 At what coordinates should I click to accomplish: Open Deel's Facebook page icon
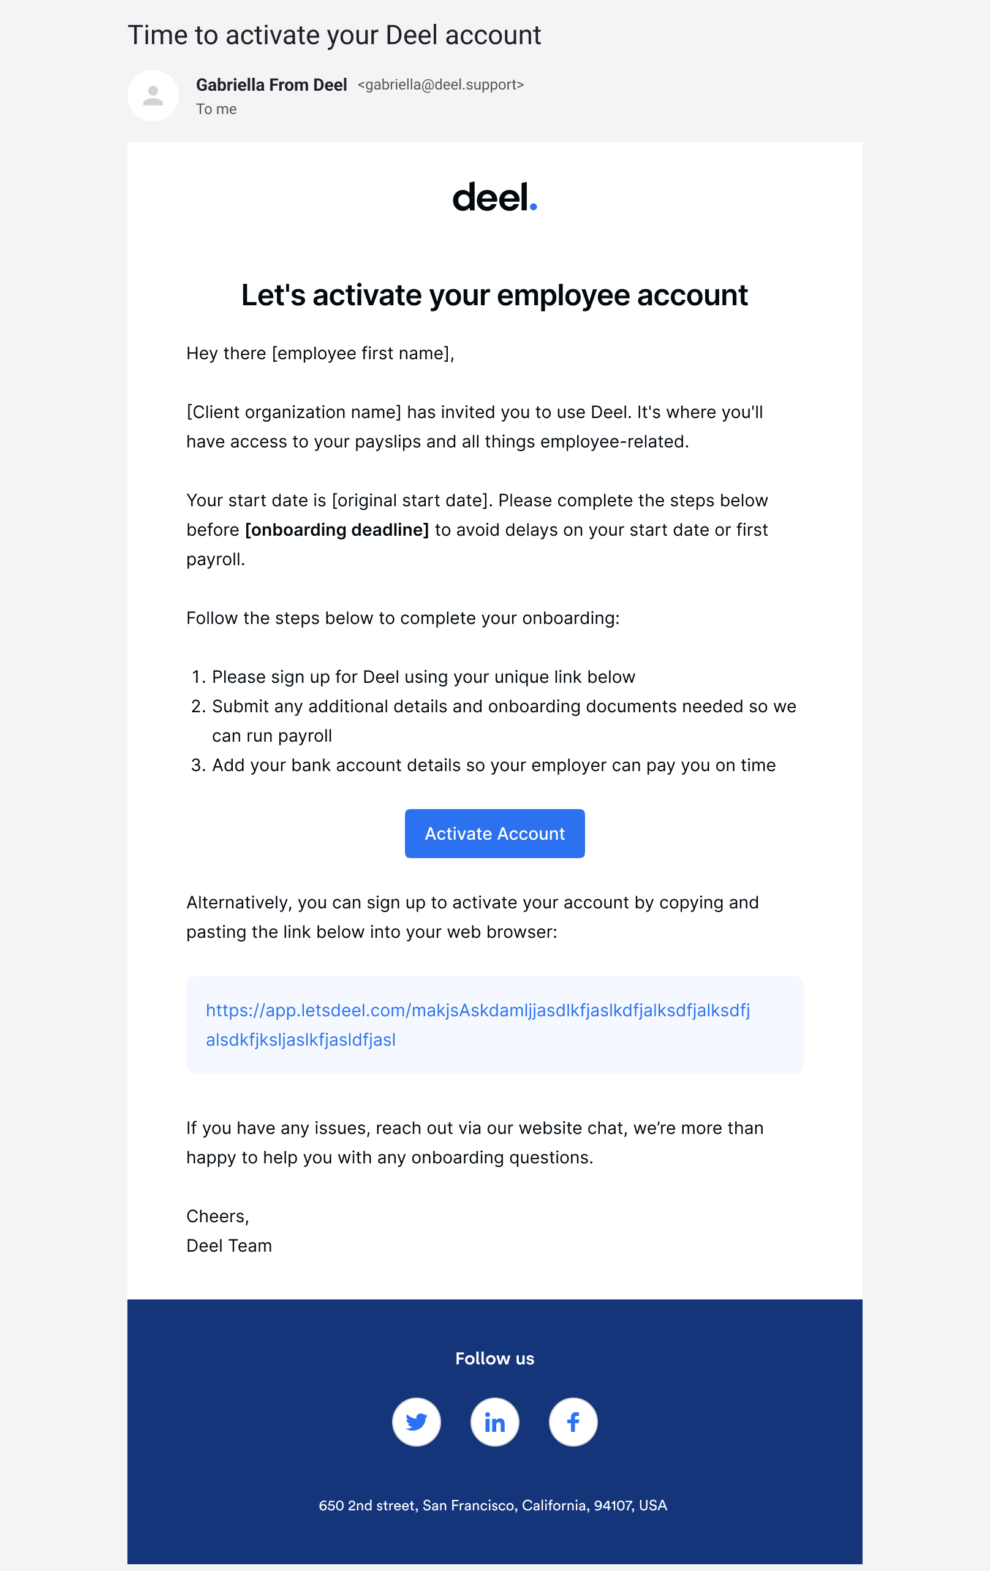(573, 1421)
